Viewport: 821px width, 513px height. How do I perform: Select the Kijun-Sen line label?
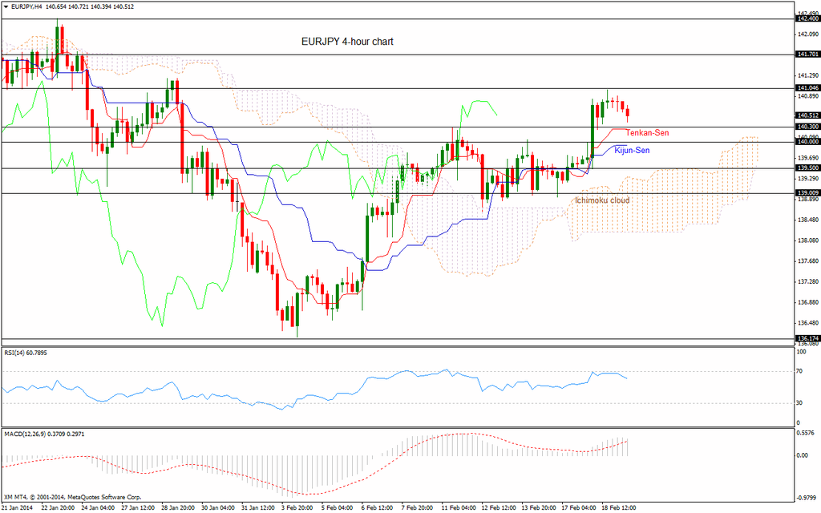(632, 150)
